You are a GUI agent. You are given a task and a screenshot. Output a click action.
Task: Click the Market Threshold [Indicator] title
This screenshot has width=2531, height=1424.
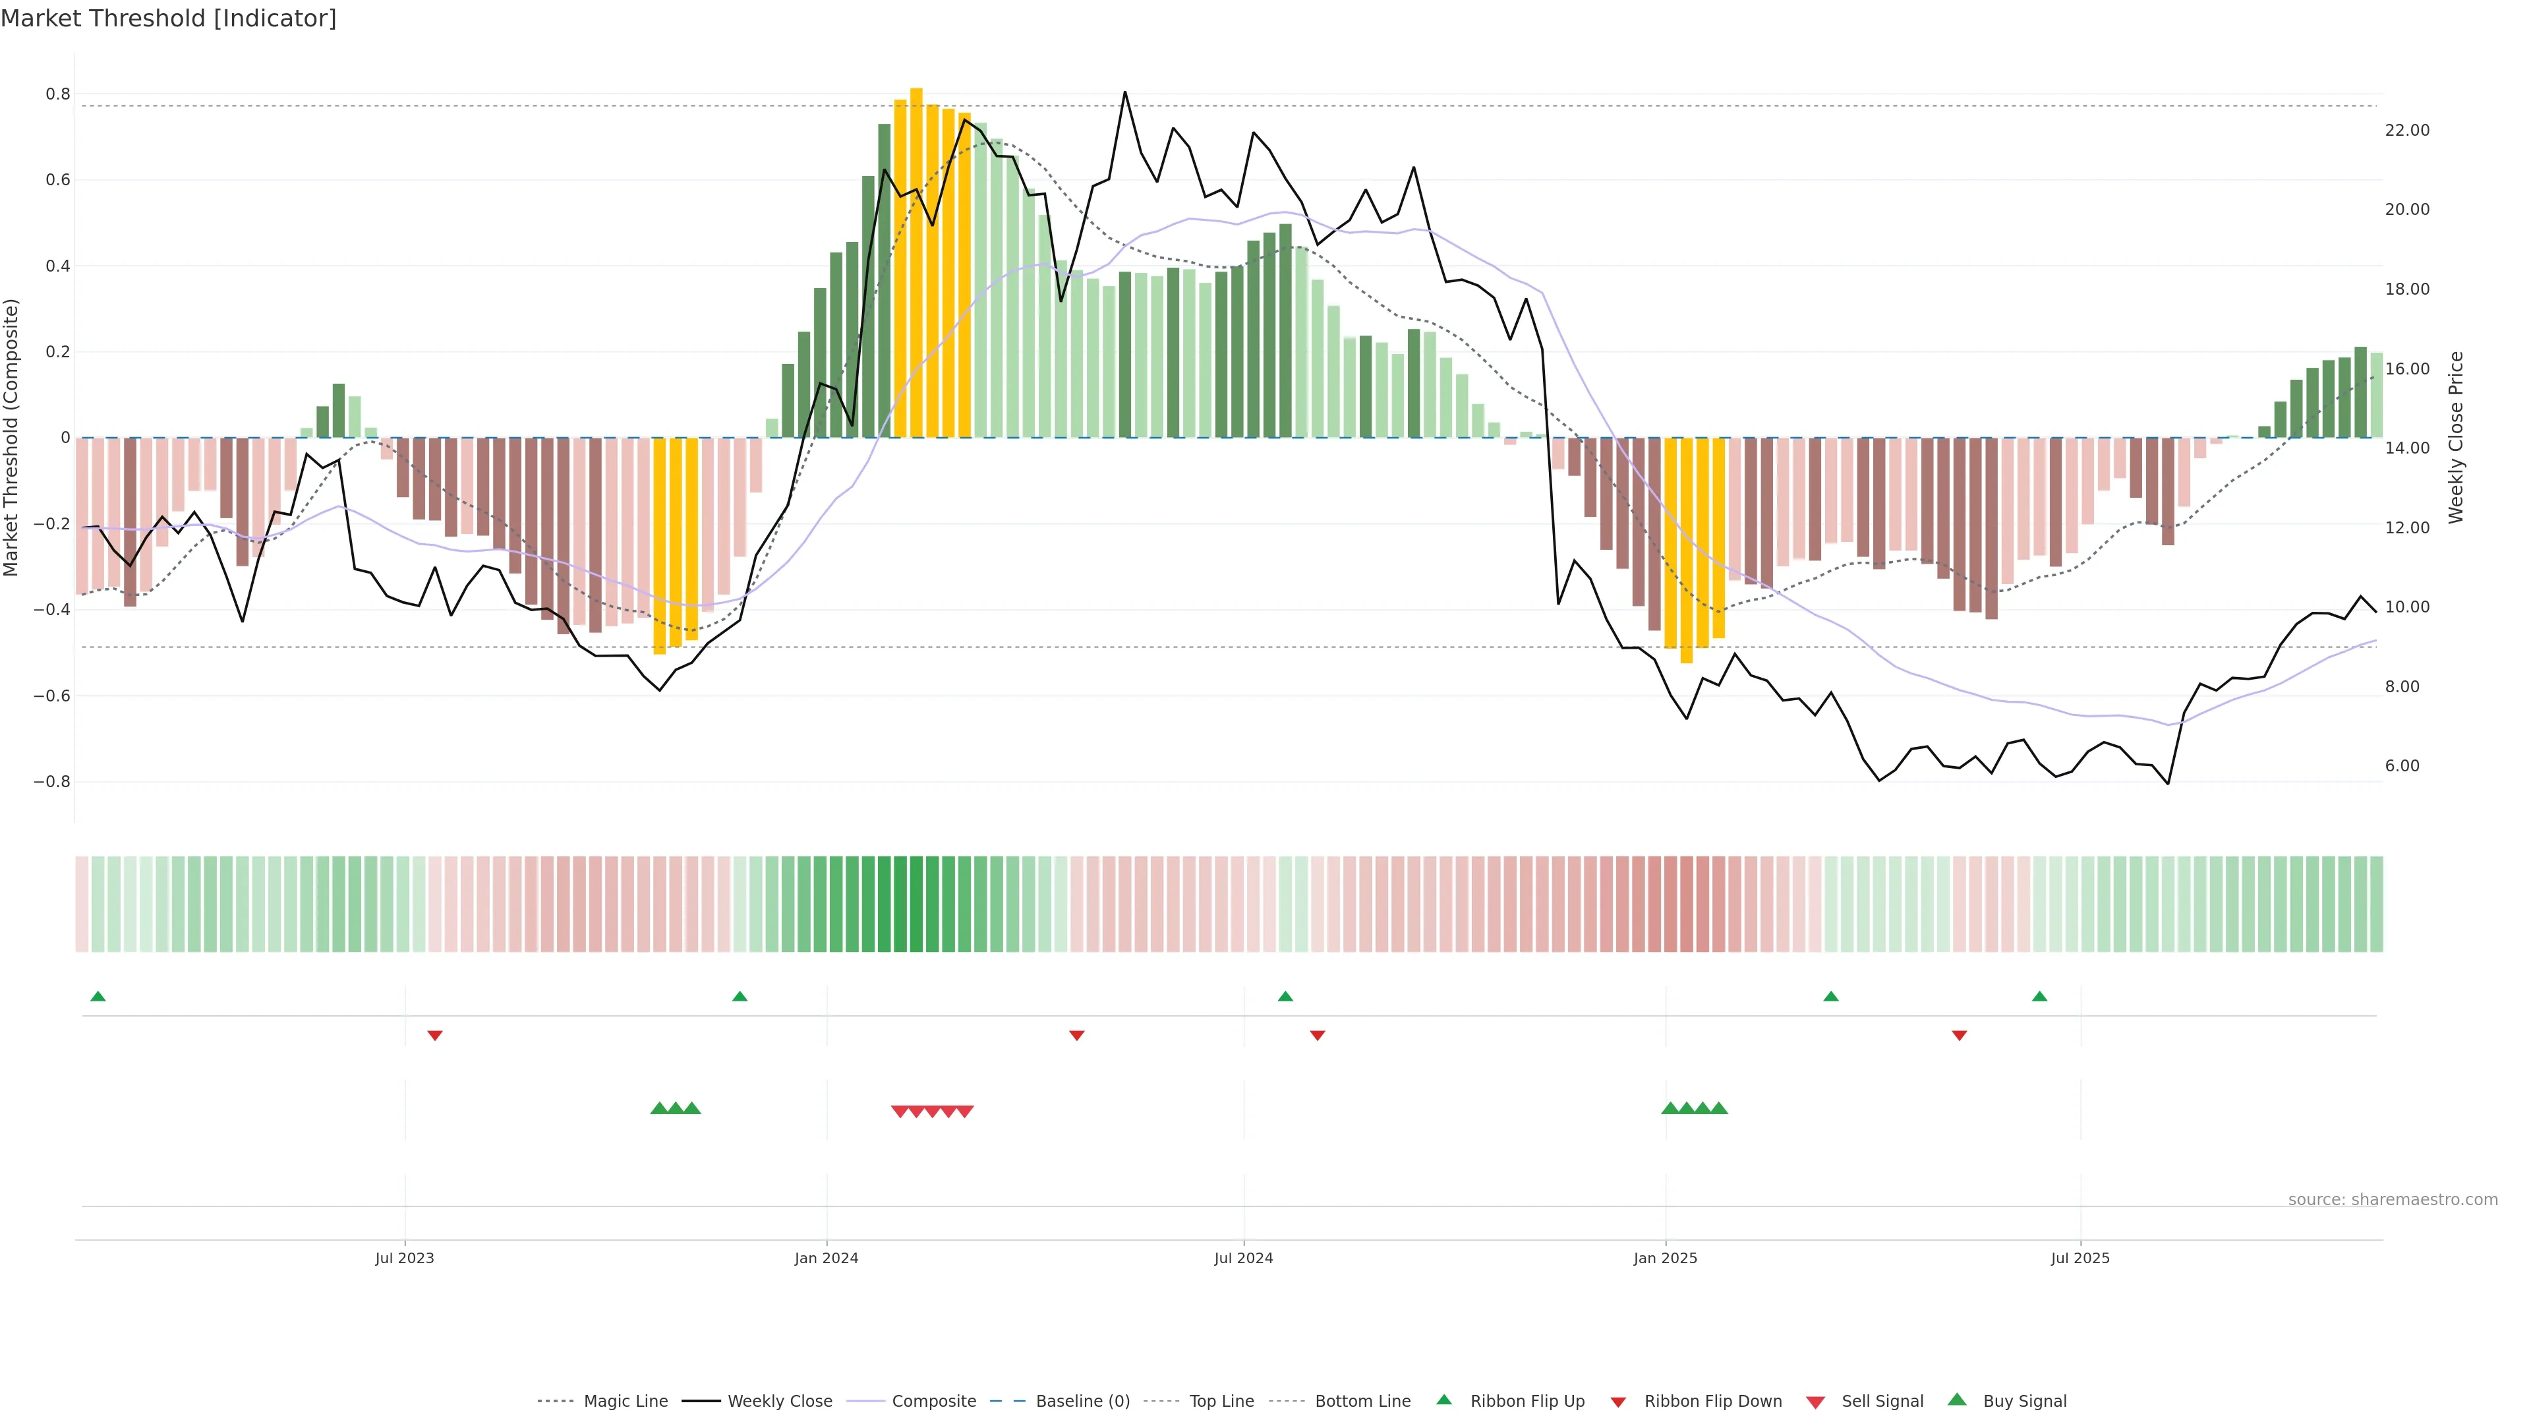[x=168, y=18]
